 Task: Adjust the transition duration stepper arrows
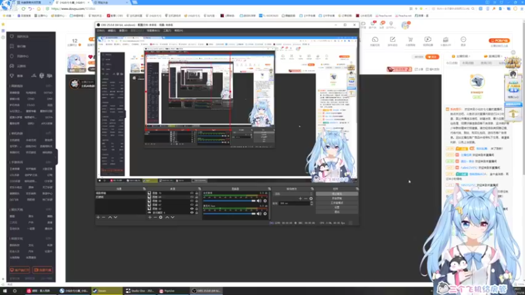click(x=312, y=203)
